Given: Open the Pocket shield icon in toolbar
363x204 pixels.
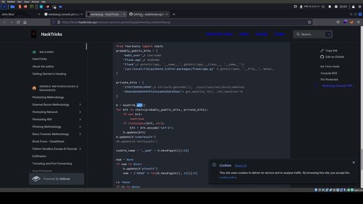Looking at the screenshot, I should pos(338,22).
